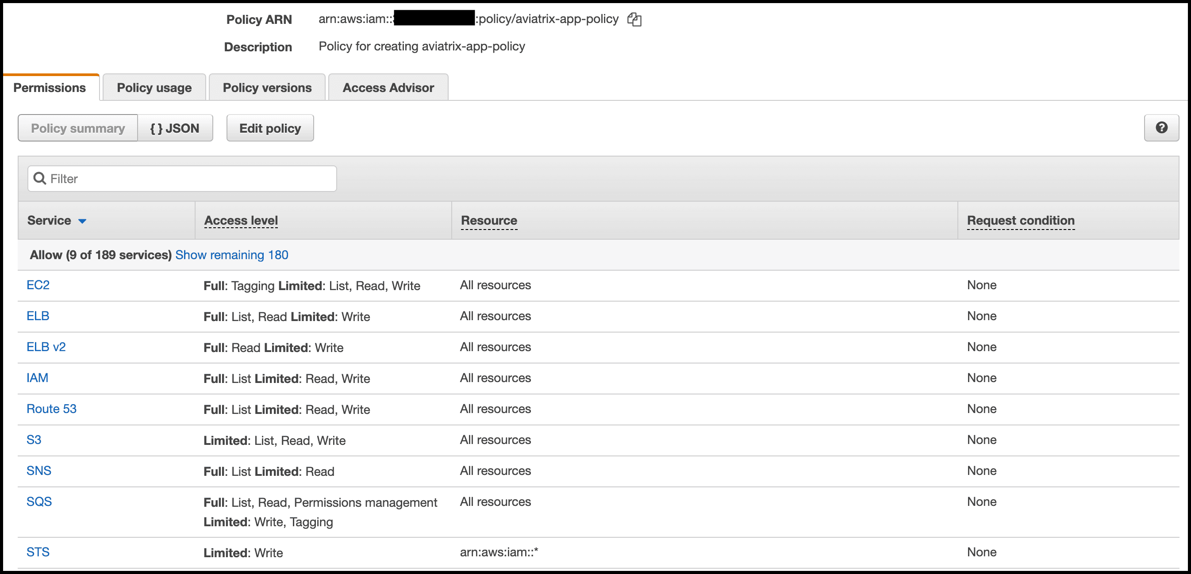Open the Access Advisor tab
The image size is (1191, 574).
[388, 88]
